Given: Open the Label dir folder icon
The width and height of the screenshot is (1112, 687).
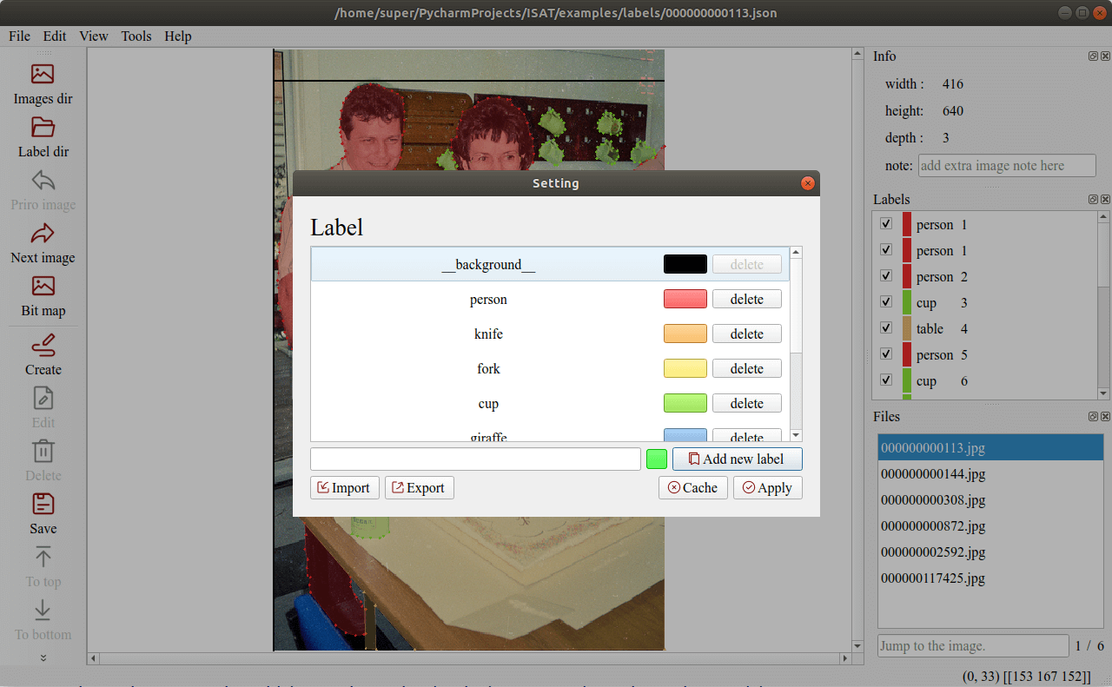Looking at the screenshot, I should pyautogui.click(x=43, y=128).
